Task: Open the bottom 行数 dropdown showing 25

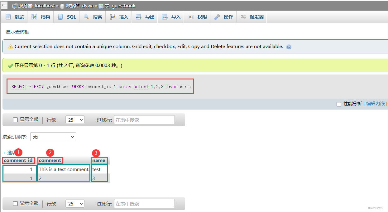Action: point(75,204)
